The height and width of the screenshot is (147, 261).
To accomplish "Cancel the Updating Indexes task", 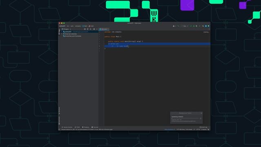I will [201, 118].
